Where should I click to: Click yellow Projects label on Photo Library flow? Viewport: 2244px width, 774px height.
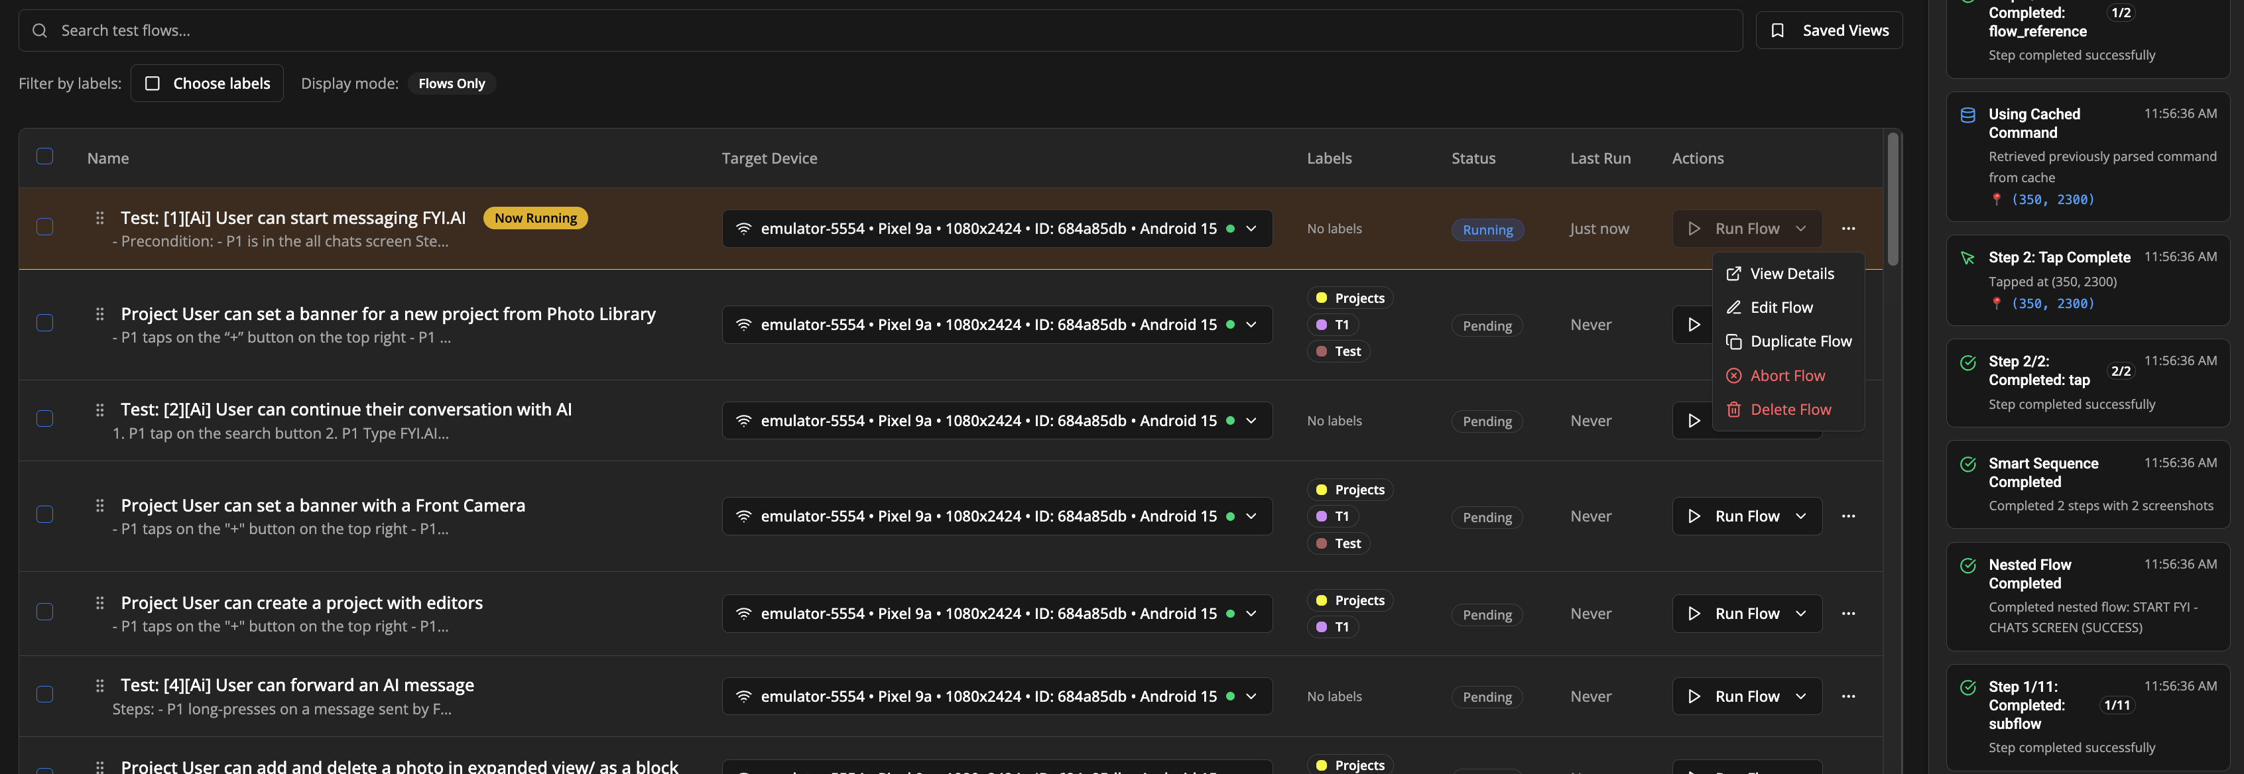tap(1349, 298)
